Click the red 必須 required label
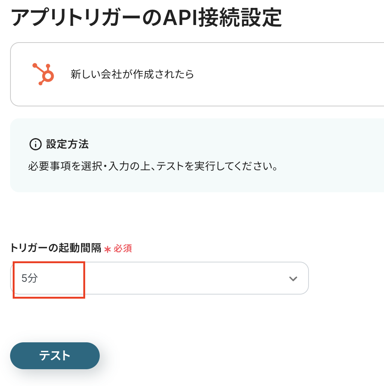This screenshot has width=384, height=386. coord(123,249)
